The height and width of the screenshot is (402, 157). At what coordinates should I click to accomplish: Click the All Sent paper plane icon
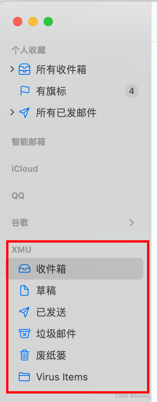[x=25, y=112]
